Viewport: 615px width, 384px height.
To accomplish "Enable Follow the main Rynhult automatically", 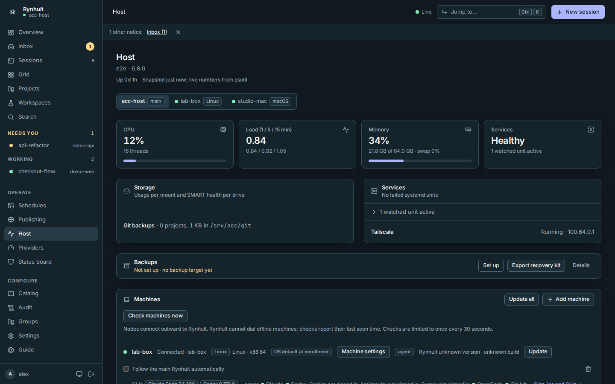I will pyautogui.click(x=126, y=369).
